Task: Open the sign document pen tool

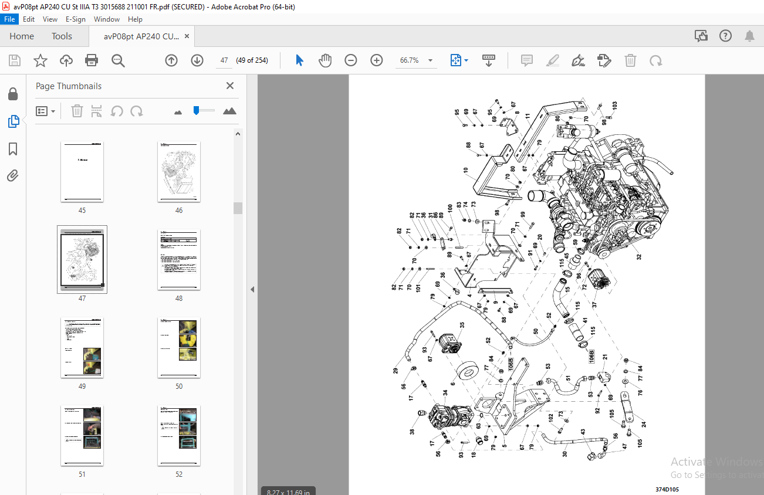Action: click(579, 60)
